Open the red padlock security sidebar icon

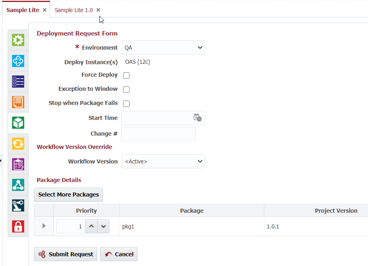[x=18, y=226]
